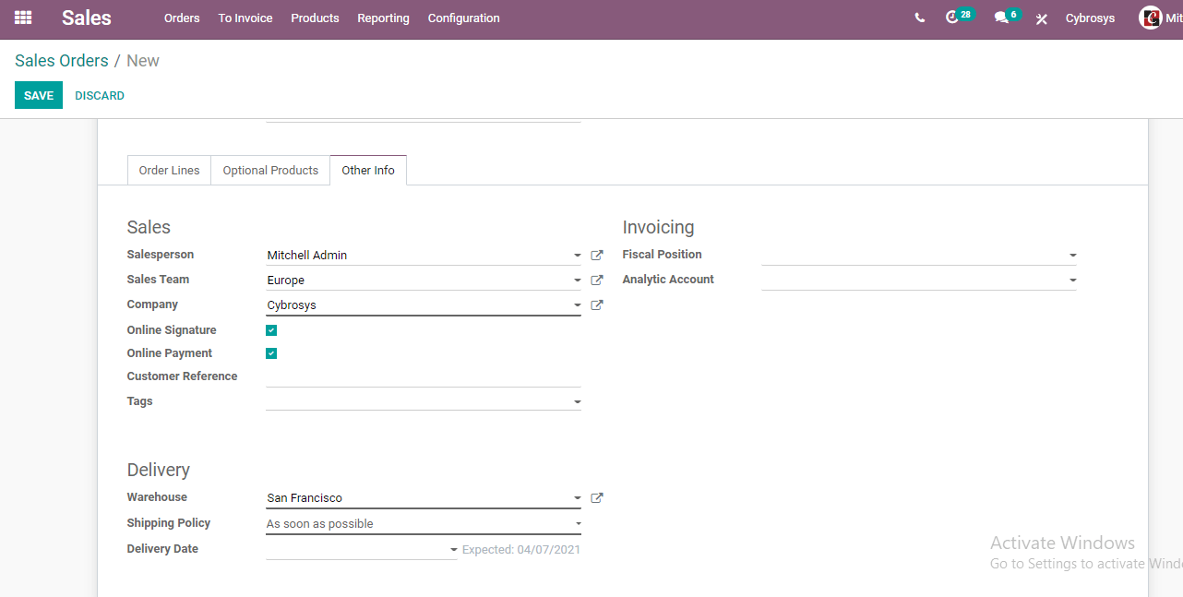Open Sales Team external link icon
Screen dimensions: 1183x597
tap(597, 281)
